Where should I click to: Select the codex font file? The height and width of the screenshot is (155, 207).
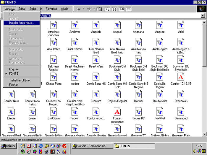point(75,77)
